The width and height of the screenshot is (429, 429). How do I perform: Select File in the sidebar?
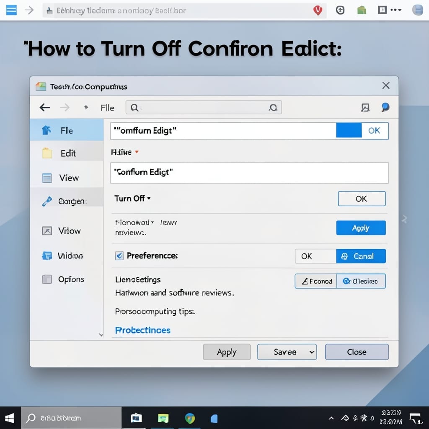coord(67,130)
